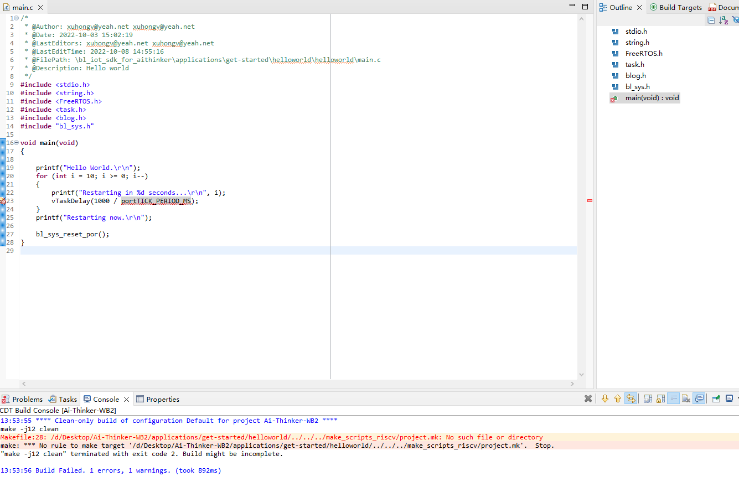Image resolution: width=739 pixels, height=497 pixels.
Task: Collapse the main function fold
Action: coord(16,143)
